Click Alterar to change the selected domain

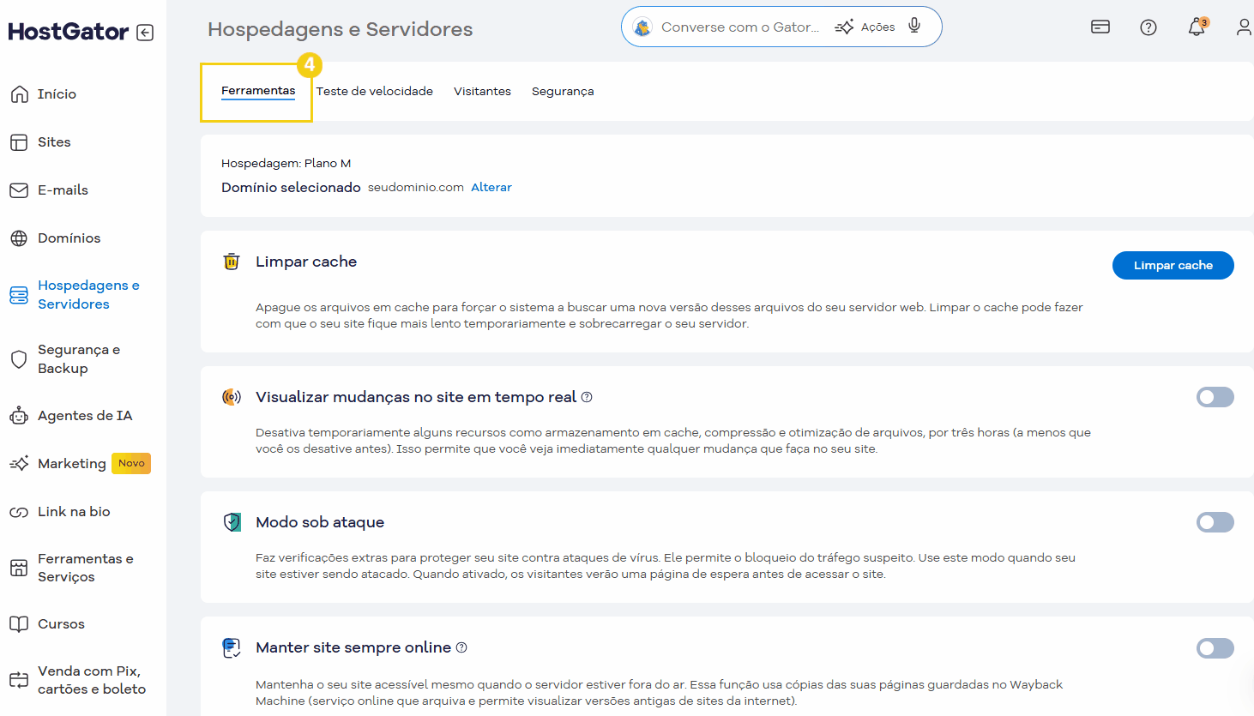491,187
